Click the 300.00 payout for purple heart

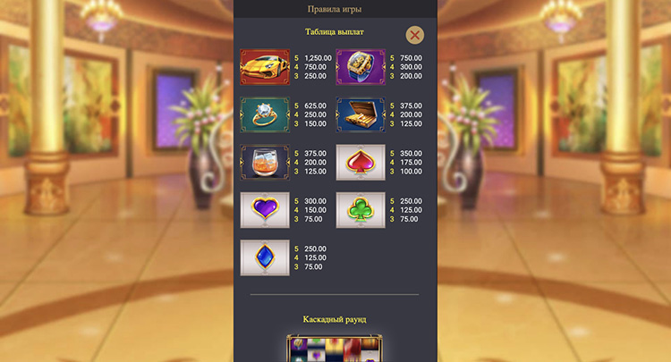click(316, 201)
